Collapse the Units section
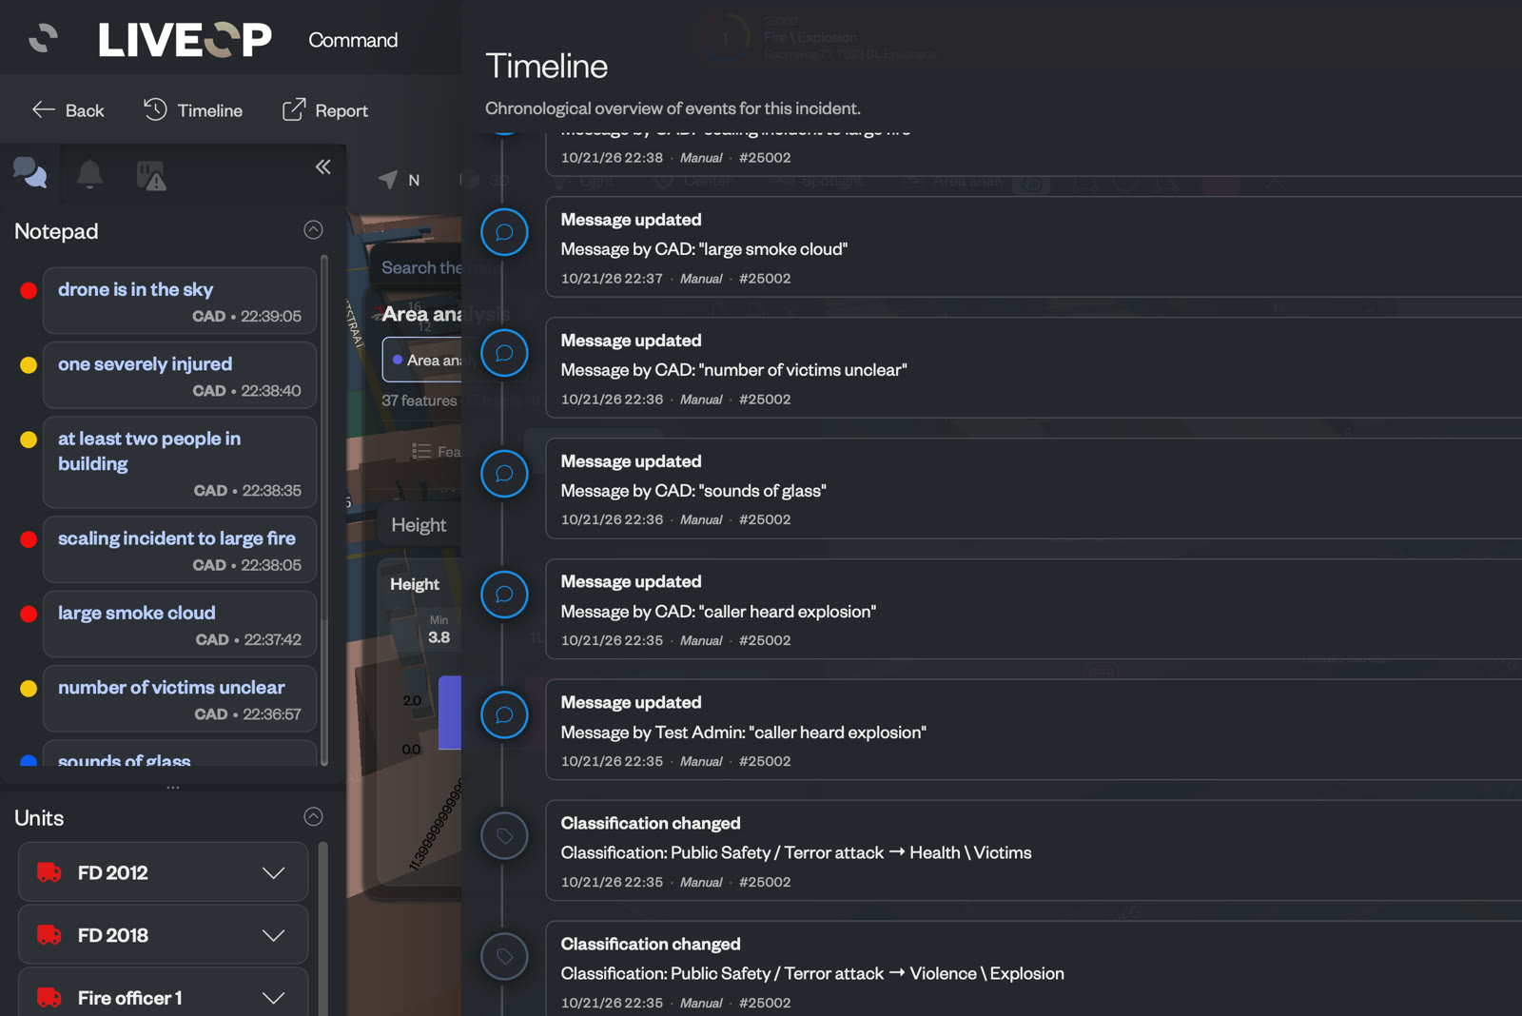Viewport: 1522px width, 1016px height. 313,817
